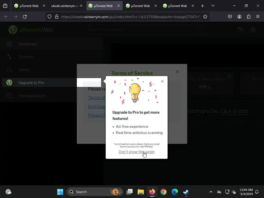This screenshot has width=264, height=198.
Task: Open the End User link in dialog
Action: pos(97,106)
